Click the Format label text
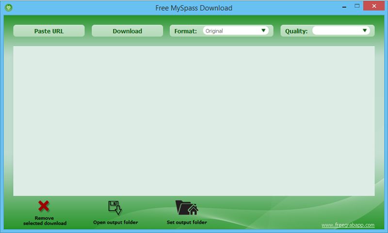388x233 pixels. [x=186, y=31]
